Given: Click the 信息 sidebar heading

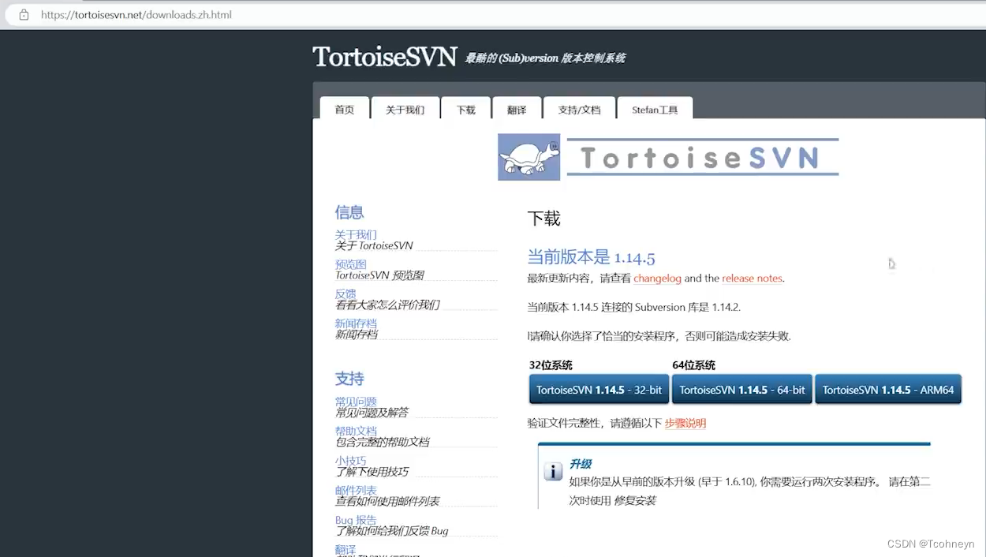Looking at the screenshot, I should click(x=349, y=212).
